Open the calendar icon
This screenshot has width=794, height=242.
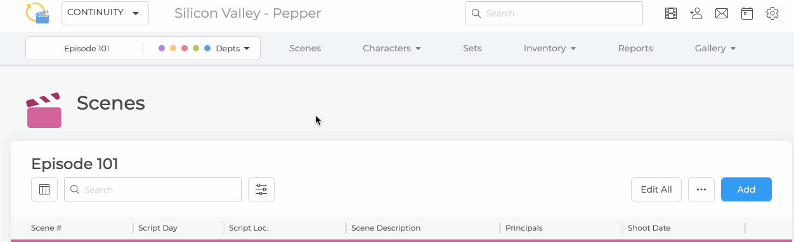[747, 13]
